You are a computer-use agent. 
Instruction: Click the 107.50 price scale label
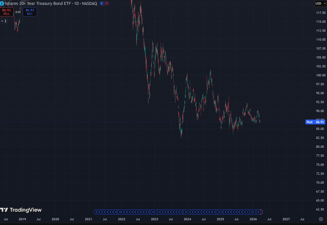[320, 48]
